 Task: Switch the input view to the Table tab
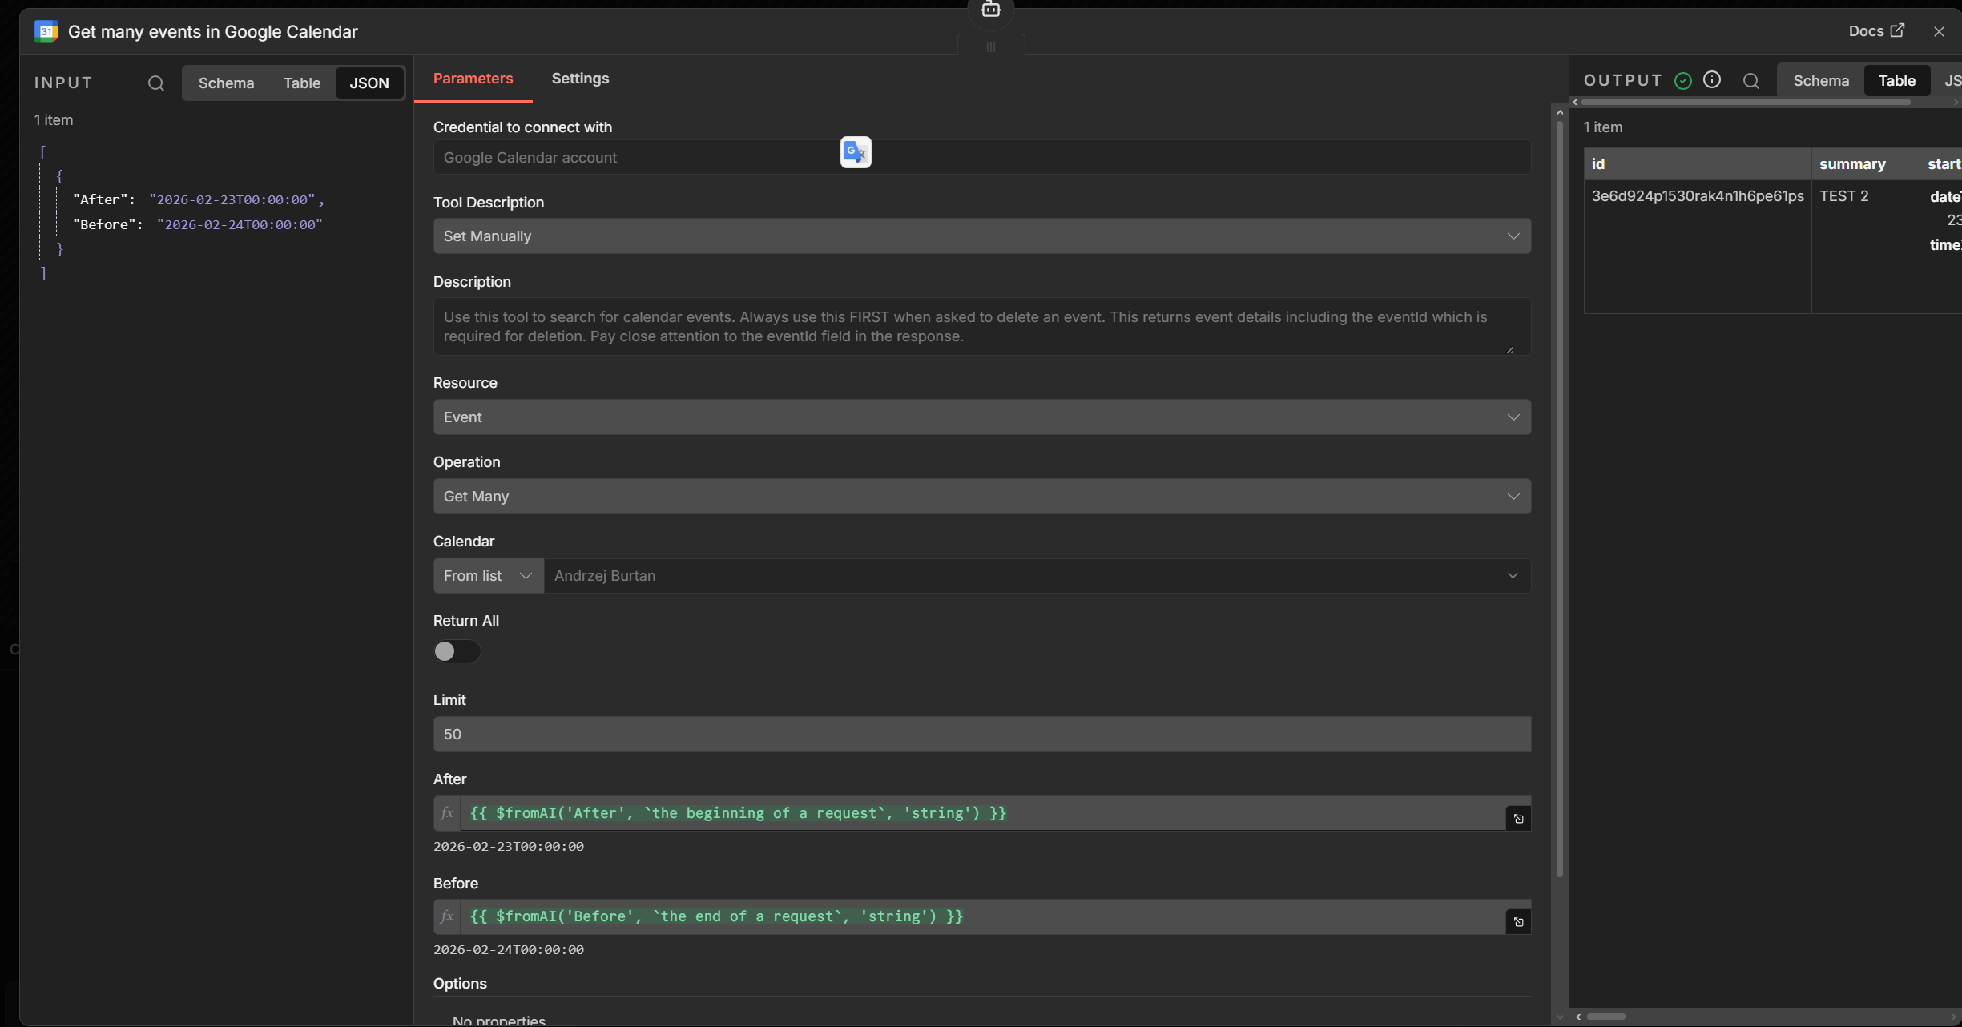[301, 83]
